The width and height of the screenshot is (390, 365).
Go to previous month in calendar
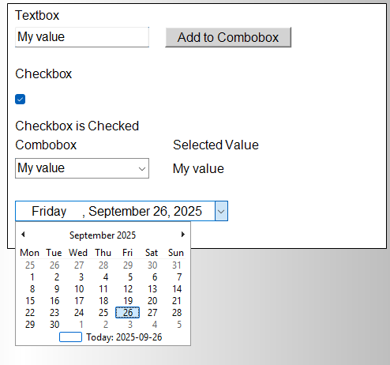pyautogui.click(x=23, y=234)
